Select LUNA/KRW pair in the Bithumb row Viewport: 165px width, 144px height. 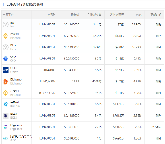48,82
